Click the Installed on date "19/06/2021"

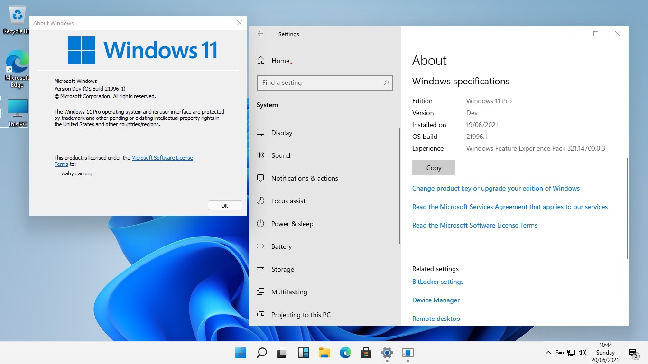click(x=482, y=125)
